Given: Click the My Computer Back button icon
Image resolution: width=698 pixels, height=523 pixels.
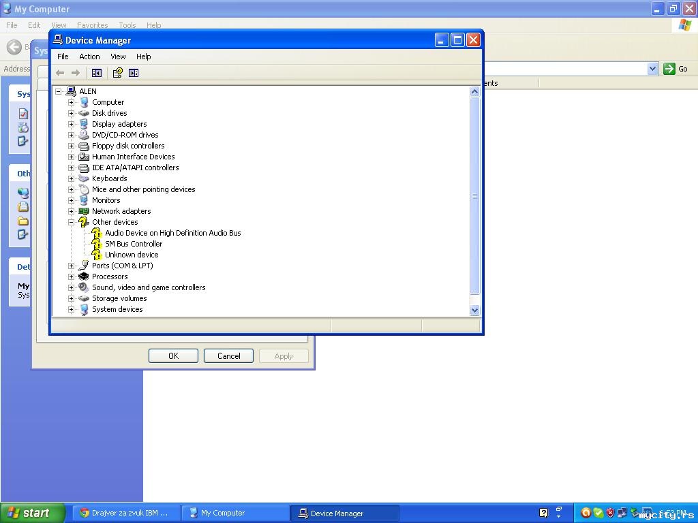Looking at the screenshot, I should (x=14, y=47).
